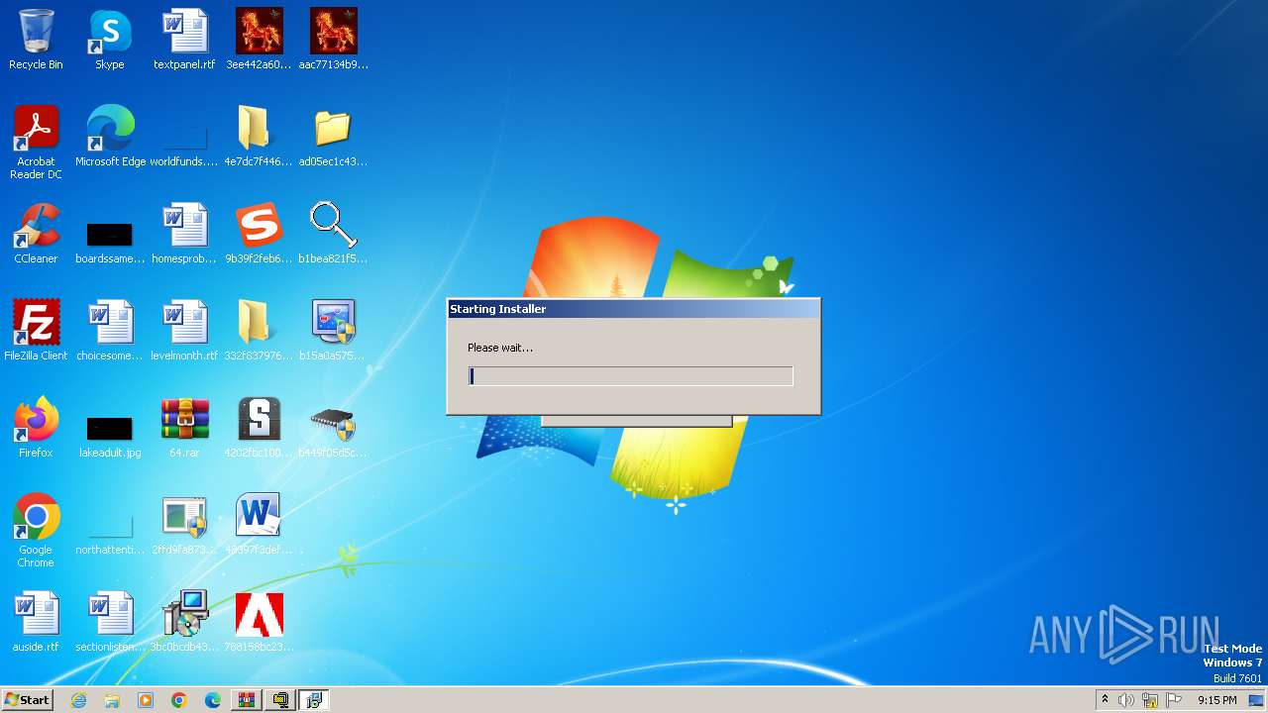
Task: Select the b15a0a575 monitor shield icon
Action: [x=333, y=331]
